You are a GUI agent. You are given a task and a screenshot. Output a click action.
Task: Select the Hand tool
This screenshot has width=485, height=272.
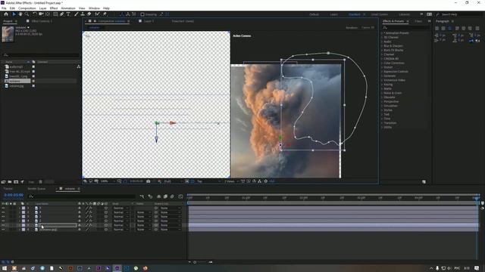(20, 14)
